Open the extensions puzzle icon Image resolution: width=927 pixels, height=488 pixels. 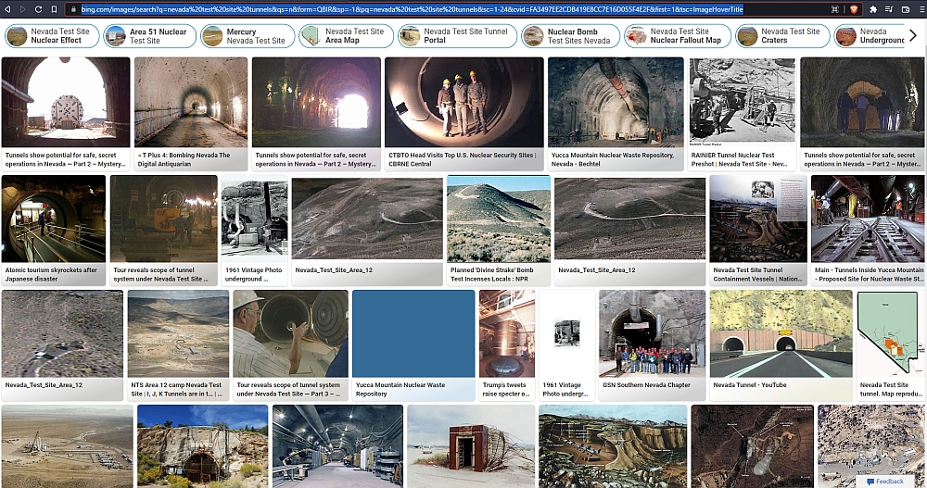click(873, 9)
